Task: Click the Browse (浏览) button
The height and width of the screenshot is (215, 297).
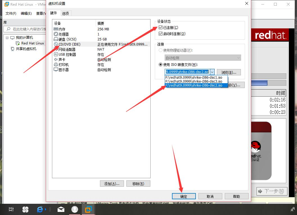Action: (x=229, y=72)
